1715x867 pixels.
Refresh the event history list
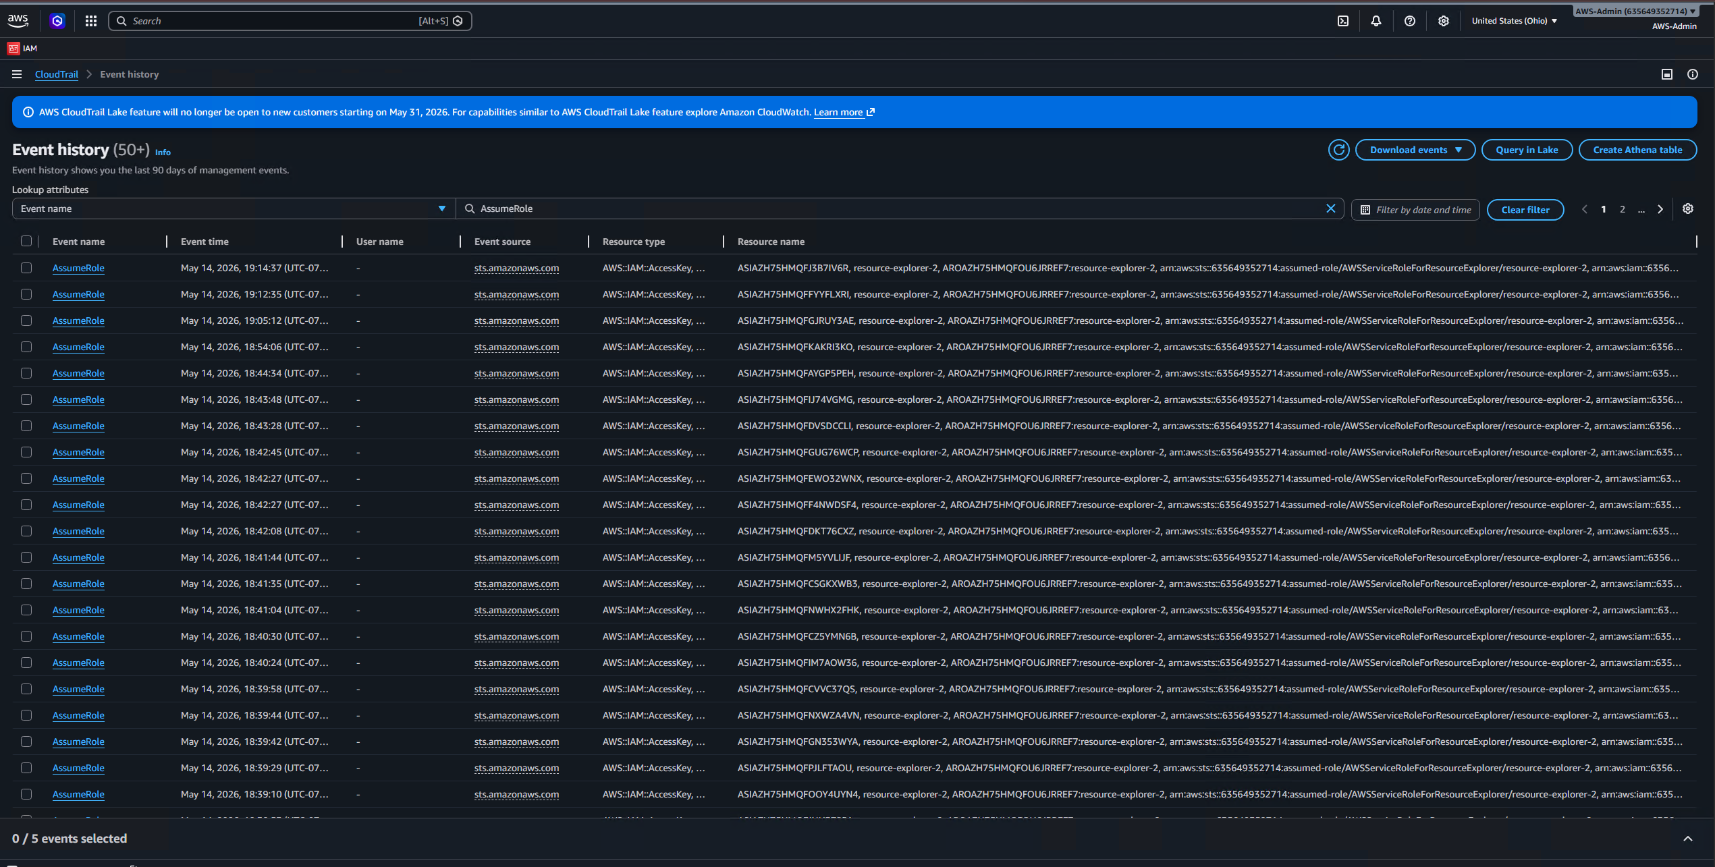pyautogui.click(x=1338, y=150)
